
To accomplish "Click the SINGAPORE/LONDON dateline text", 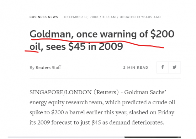I will tap(61, 92).
